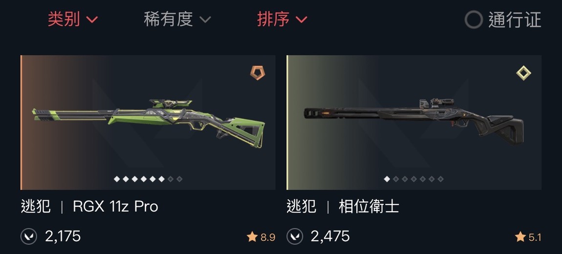Click the yellow diamond rarity icon
Viewport: 562px width, 254px height.
coord(523,73)
